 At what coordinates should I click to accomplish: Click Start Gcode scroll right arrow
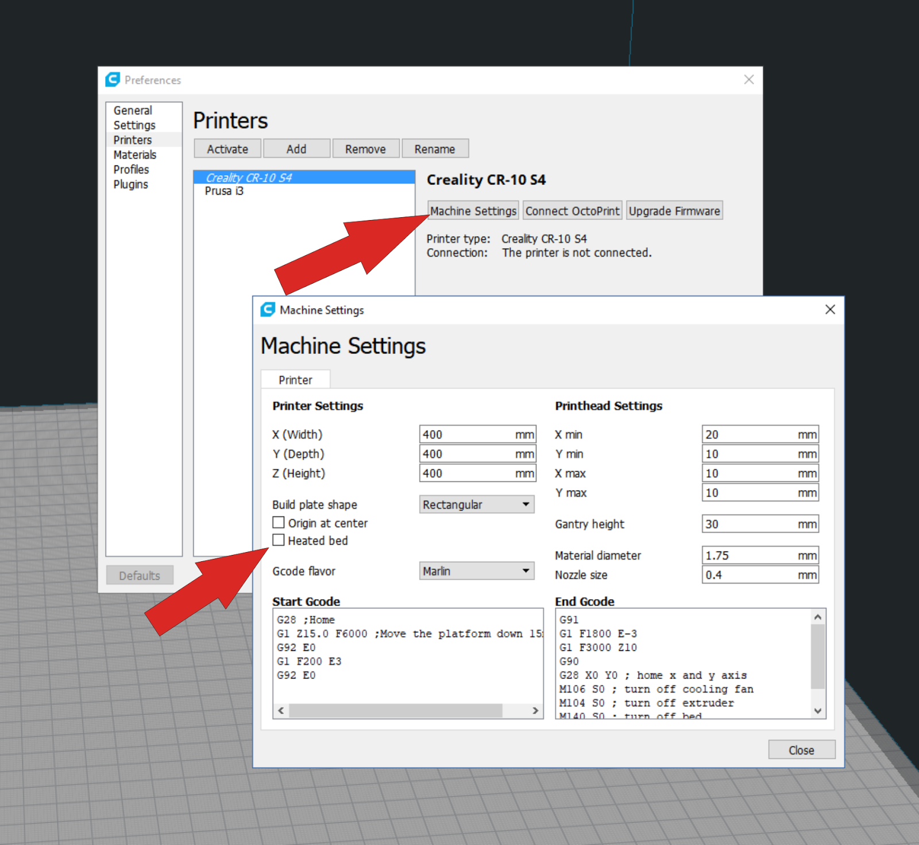[x=535, y=711]
